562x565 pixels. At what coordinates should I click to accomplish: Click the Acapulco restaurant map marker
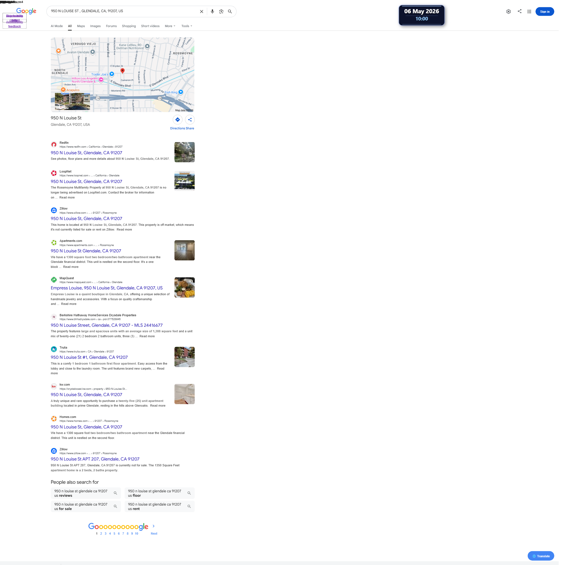point(63,90)
